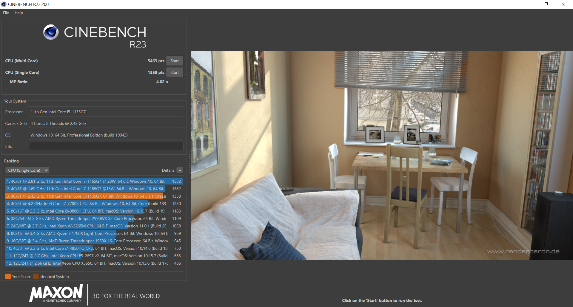Expand the ranking Details arrow

click(180, 170)
